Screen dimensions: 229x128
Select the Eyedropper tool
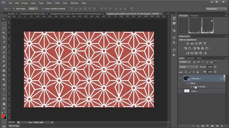[4, 42]
